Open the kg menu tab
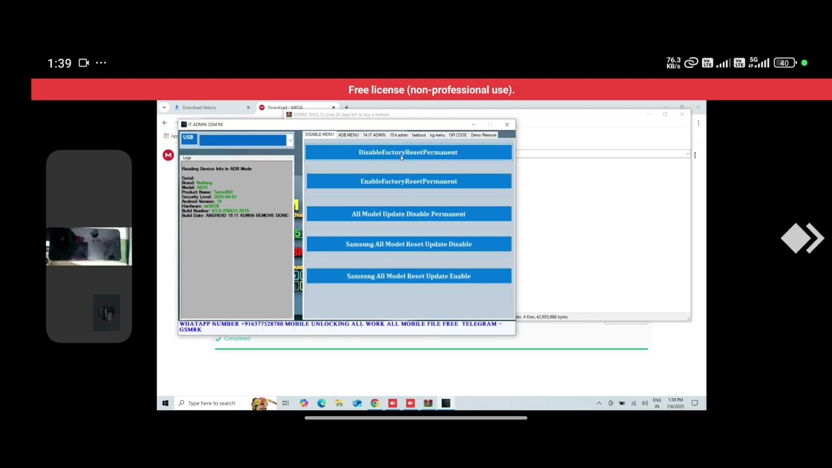Image resolution: width=832 pixels, height=468 pixels. [437, 135]
